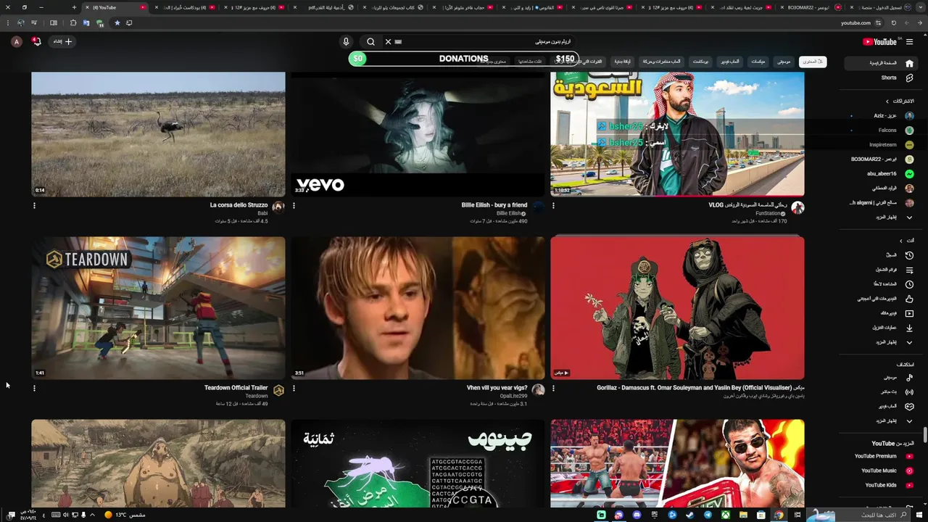Image resolution: width=928 pixels, height=522 pixels.
Task: Open BO3OMAR22 subscription in sidebar
Action: coord(882,159)
